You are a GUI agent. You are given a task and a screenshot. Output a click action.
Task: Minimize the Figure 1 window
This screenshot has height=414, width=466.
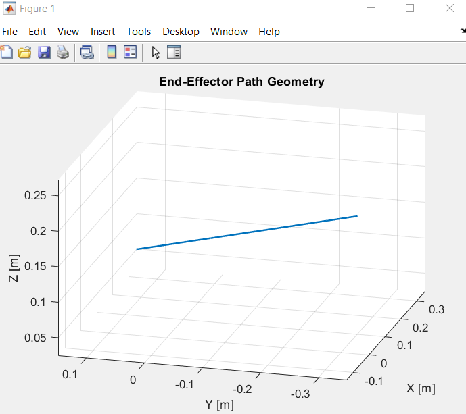click(x=371, y=8)
